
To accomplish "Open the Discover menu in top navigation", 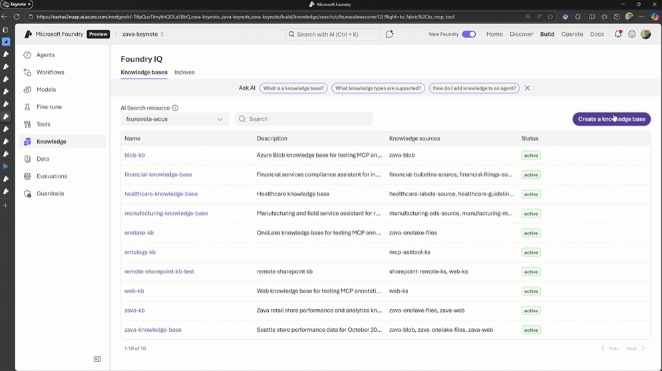I will 521,34.
